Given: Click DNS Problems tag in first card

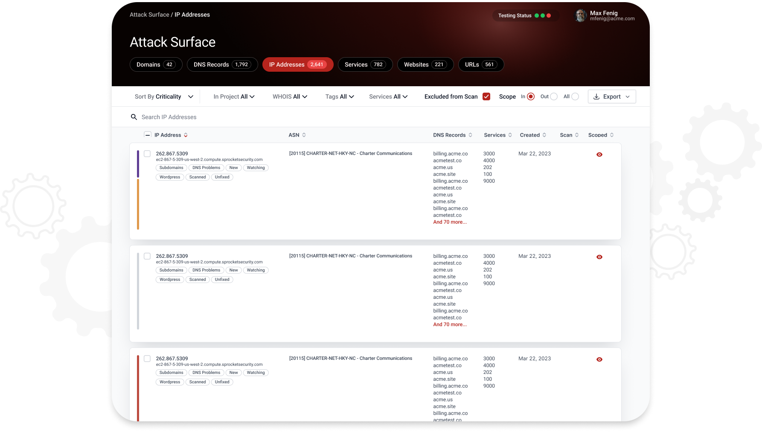Looking at the screenshot, I should 206,168.
